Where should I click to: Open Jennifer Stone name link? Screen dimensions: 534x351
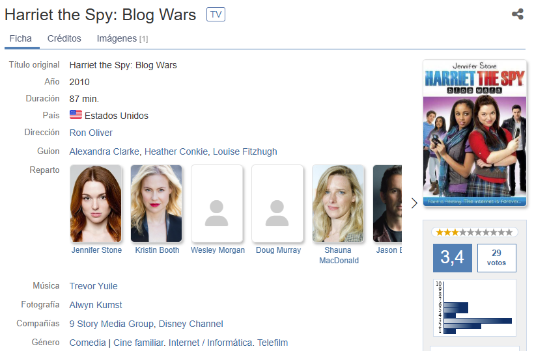96,250
